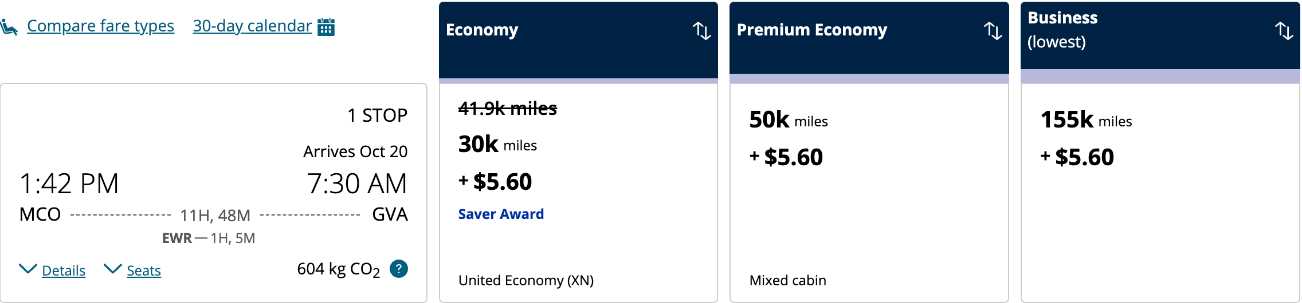Sort flights by Business lowest arrows
Image resolution: width=1302 pixels, height=303 pixels.
[x=1284, y=30]
